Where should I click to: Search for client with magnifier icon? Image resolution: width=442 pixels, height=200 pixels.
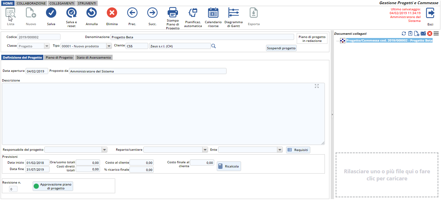click(x=214, y=46)
